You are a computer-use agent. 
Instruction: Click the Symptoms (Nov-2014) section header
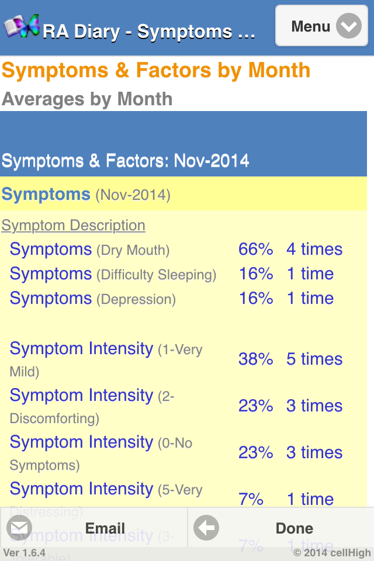[86, 194]
